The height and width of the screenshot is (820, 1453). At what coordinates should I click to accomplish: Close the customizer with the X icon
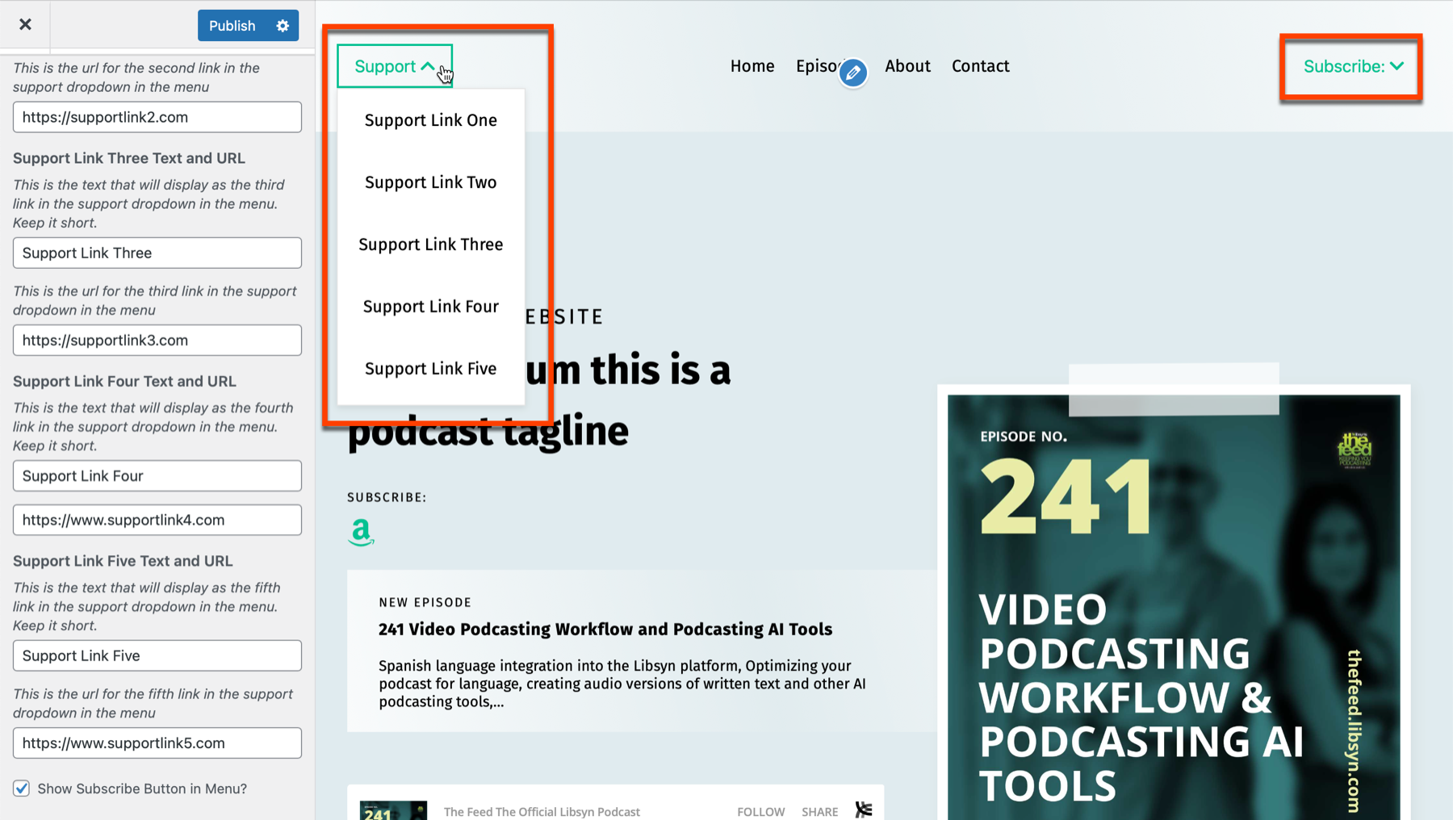[x=25, y=24]
